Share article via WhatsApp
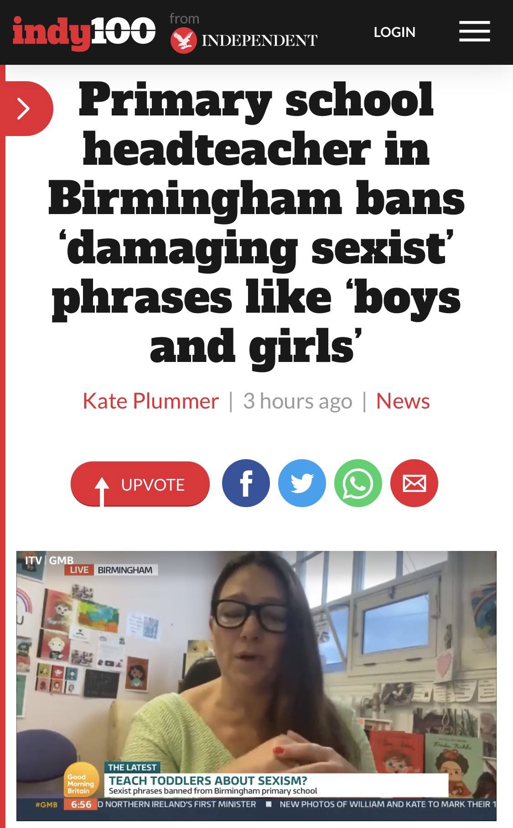The width and height of the screenshot is (513, 828). tap(358, 483)
